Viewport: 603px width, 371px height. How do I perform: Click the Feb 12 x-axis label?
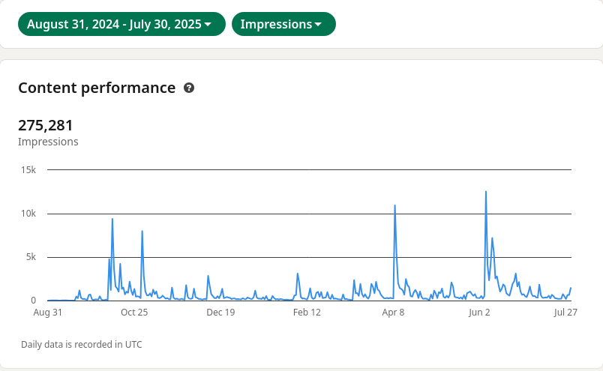click(x=307, y=313)
